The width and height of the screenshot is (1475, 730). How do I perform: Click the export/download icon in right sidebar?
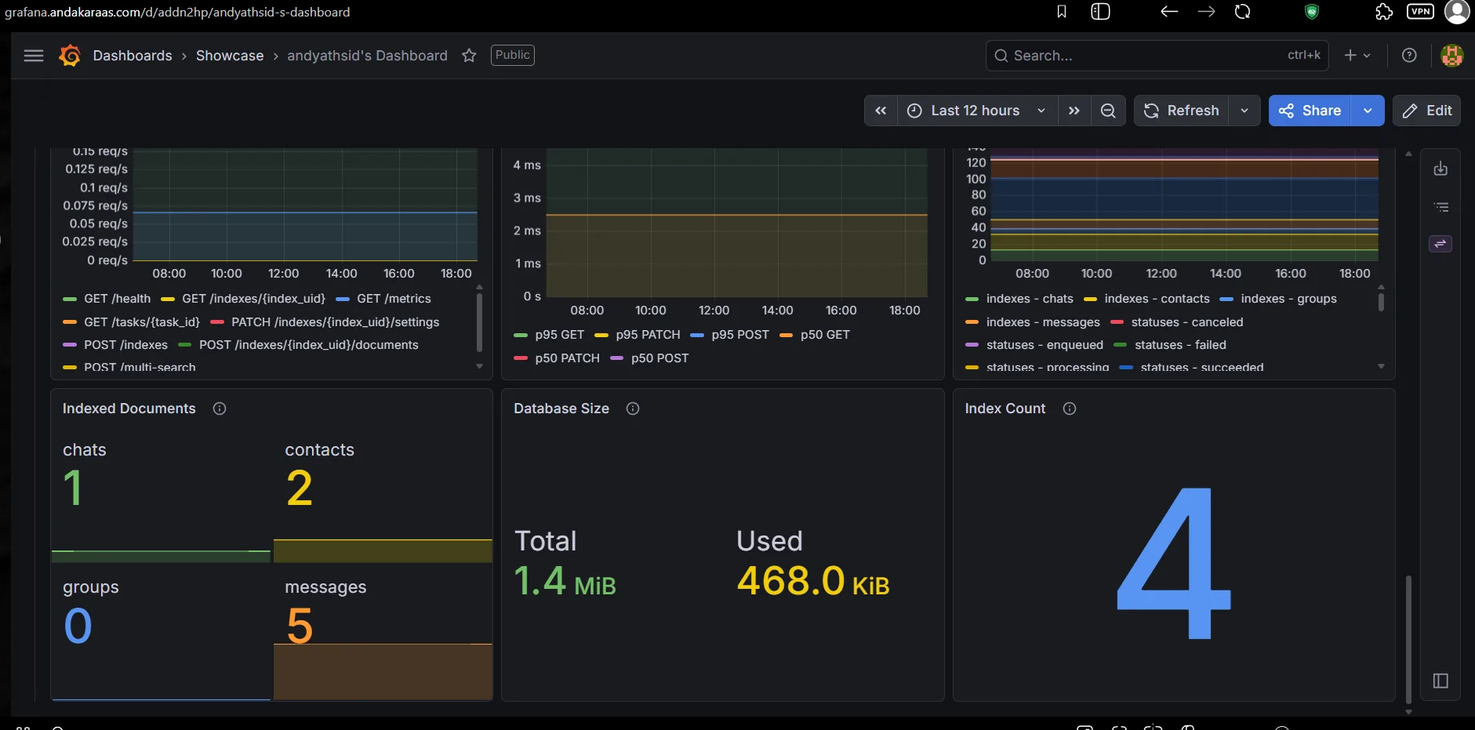click(x=1440, y=169)
